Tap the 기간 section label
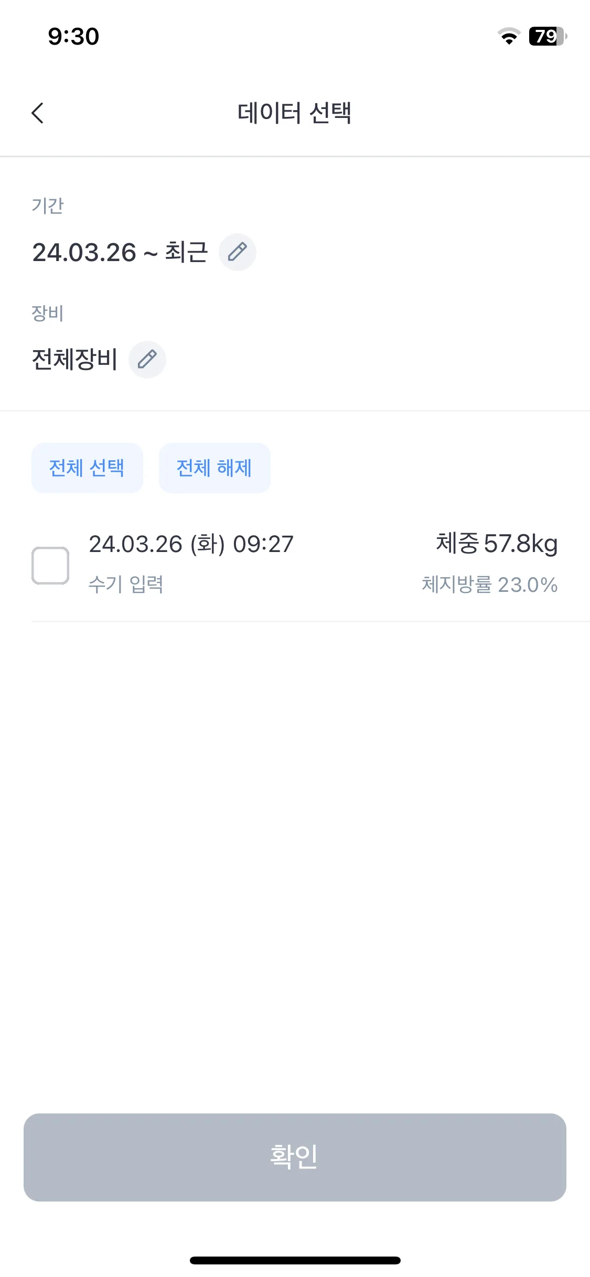Image resolution: width=590 pixels, height=1277 pixels. click(48, 205)
